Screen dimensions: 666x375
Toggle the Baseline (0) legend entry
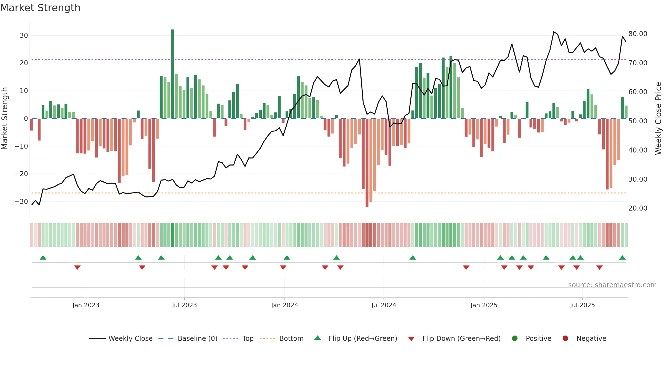coord(188,338)
